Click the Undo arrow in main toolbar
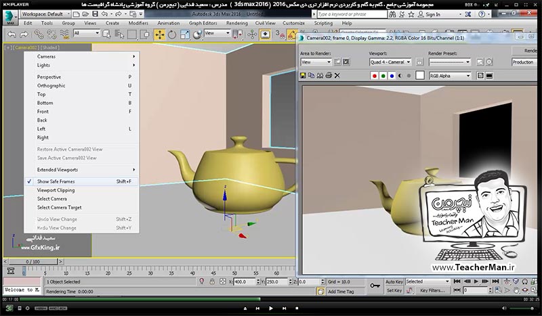 12,35
